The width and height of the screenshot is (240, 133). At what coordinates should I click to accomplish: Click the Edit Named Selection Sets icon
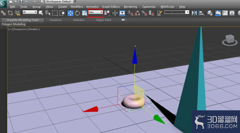click(159, 13)
